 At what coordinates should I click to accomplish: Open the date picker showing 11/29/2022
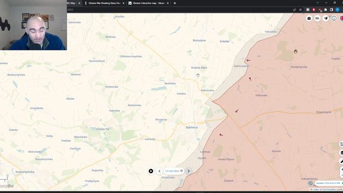coord(174,171)
